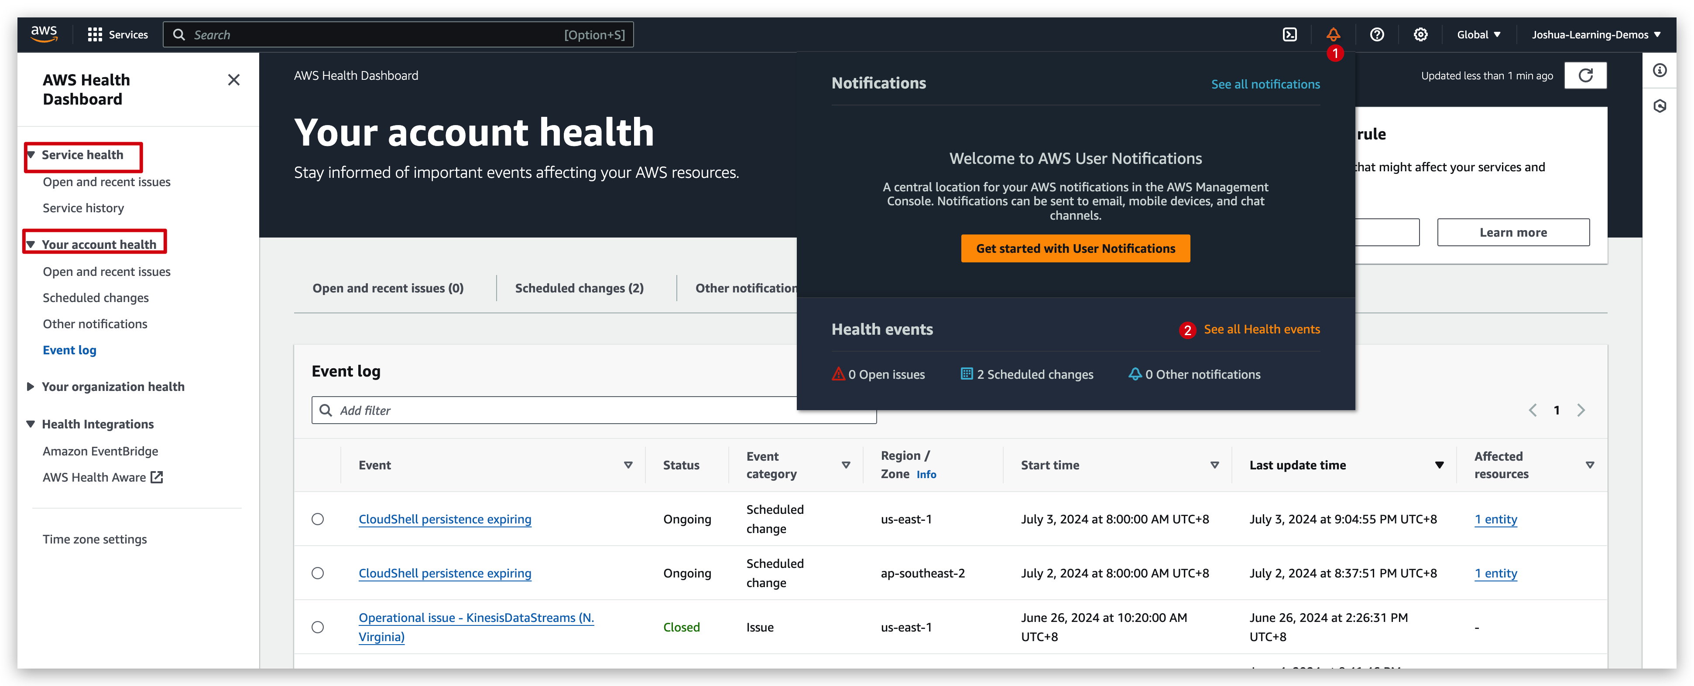Click the AWS logo to go home
This screenshot has width=1694, height=686.
click(x=44, y=34)
